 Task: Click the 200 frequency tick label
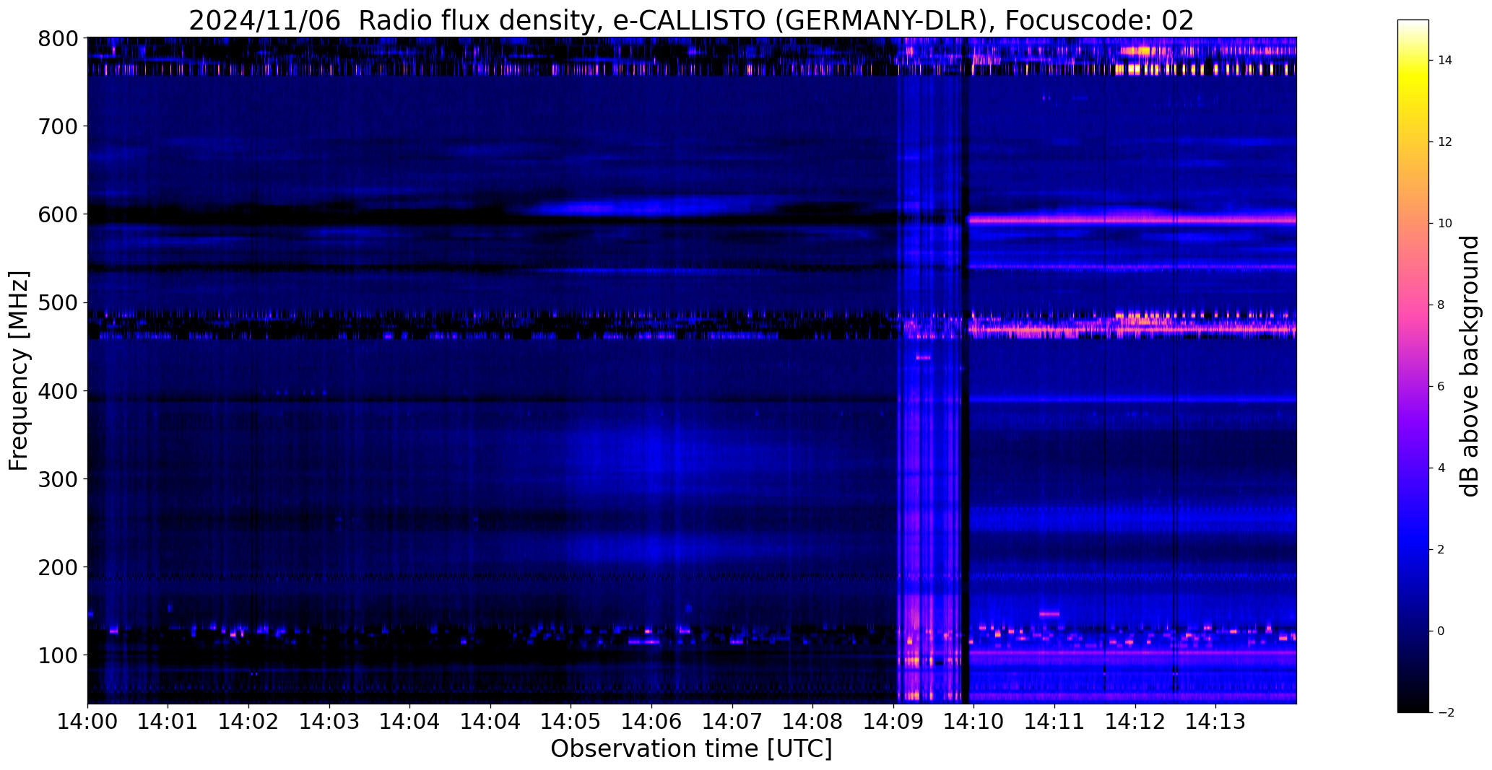coord(57,567)
